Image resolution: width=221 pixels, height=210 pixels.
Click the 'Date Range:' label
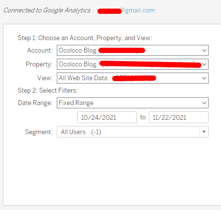(35, 103)
